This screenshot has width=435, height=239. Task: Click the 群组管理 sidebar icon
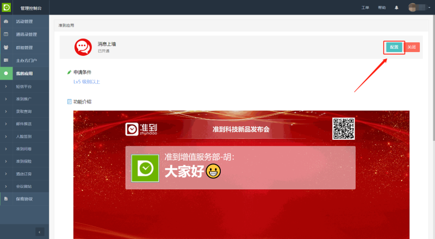pos(6,47)
